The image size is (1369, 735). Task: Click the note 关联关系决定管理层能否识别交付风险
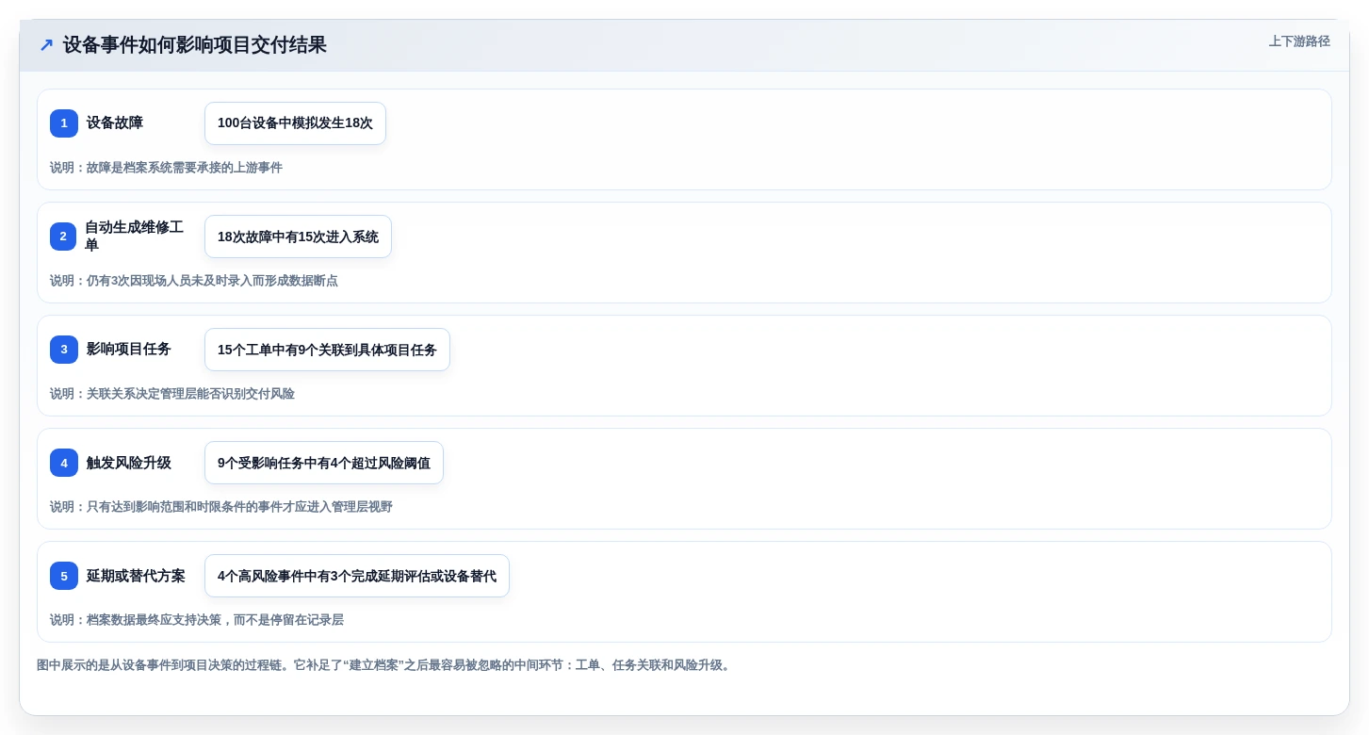(172, 394)
